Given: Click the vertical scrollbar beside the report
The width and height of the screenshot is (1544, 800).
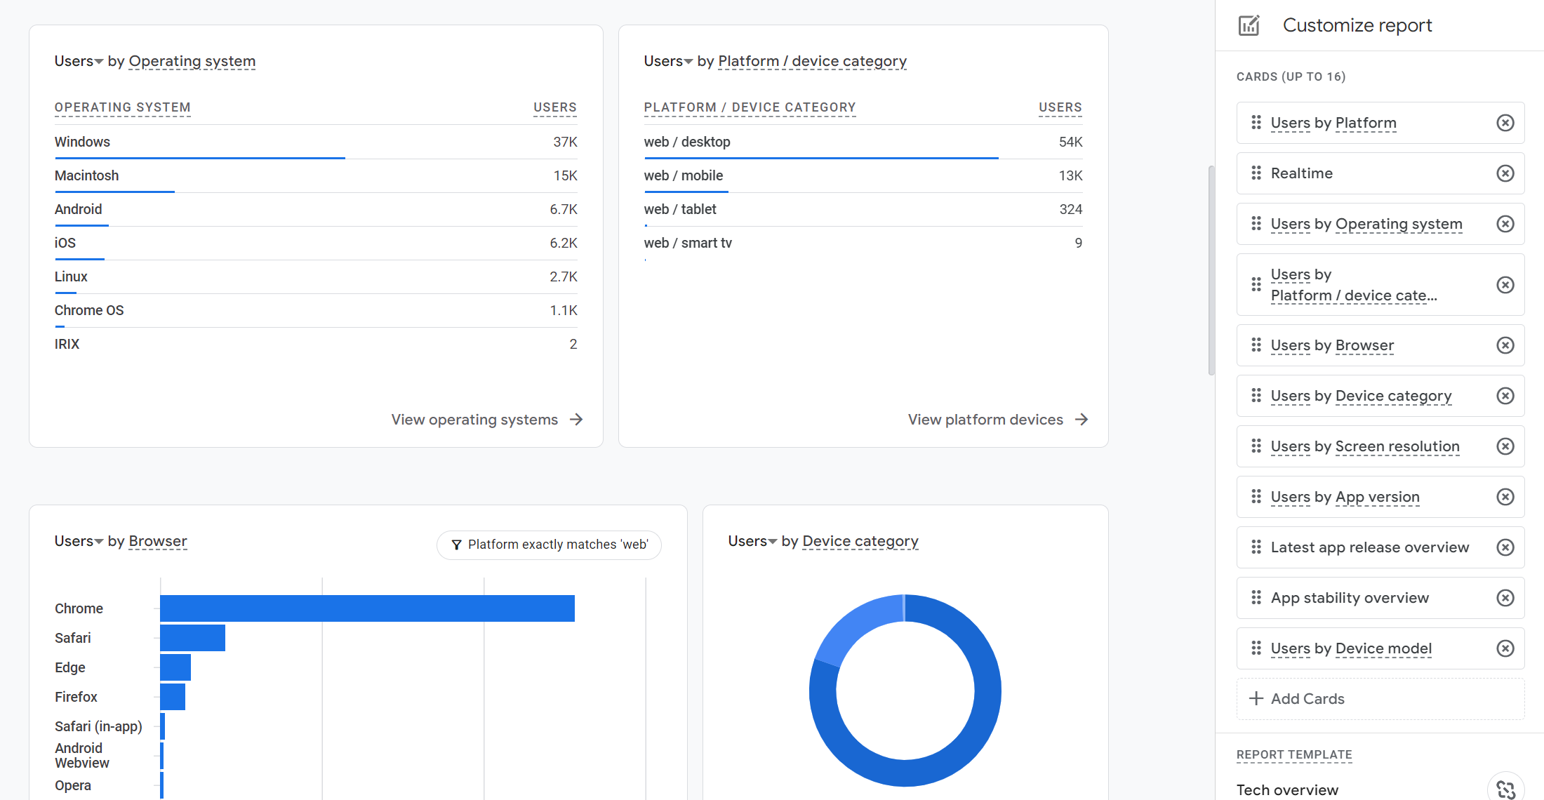Looking at the screenshot, I should pyautogui.click(x=1211, y=270).
